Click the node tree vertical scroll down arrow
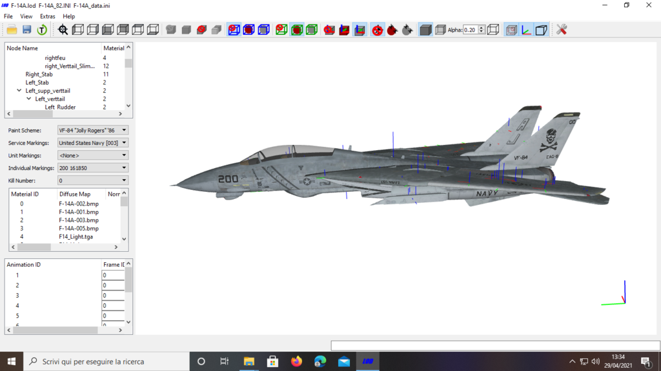This screenshot has height=371, width=661. [128, 106]
